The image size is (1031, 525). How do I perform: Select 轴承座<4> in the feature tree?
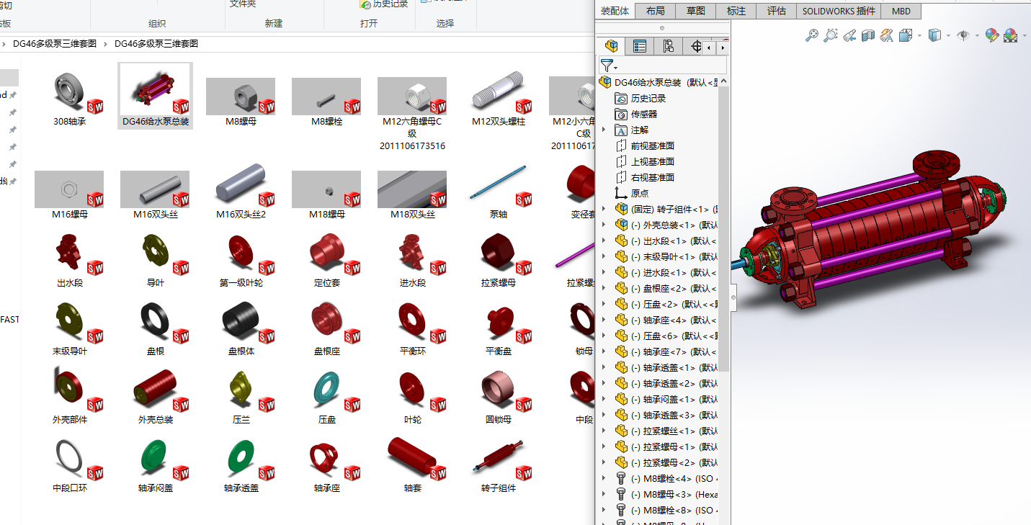pyautogui.click(x=665, y=320)
